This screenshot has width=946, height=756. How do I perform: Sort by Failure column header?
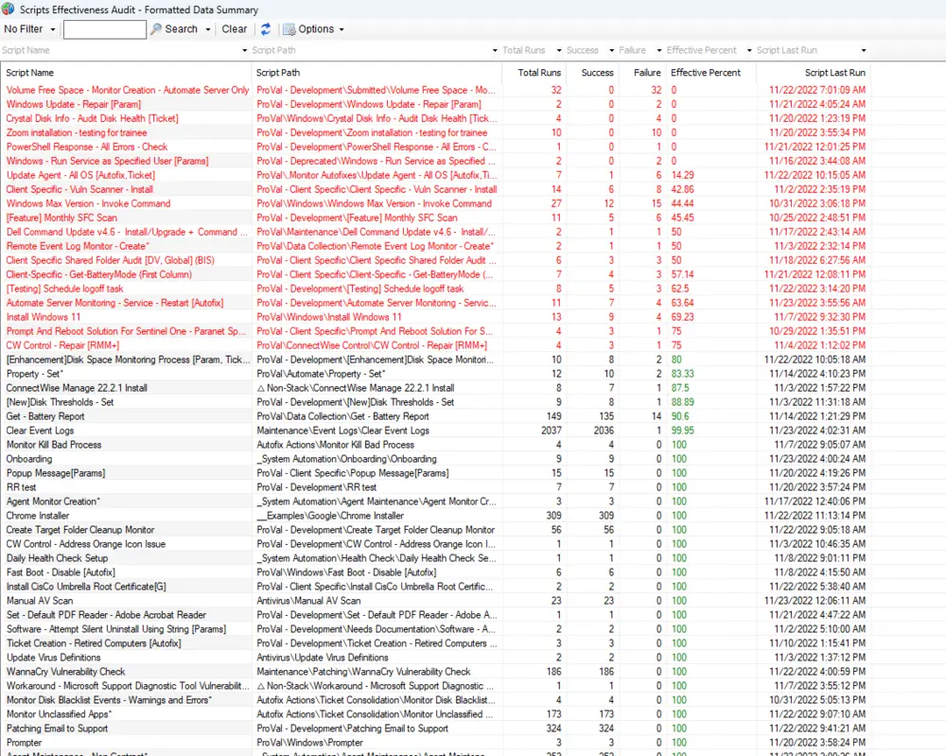(x=647, y=73)
